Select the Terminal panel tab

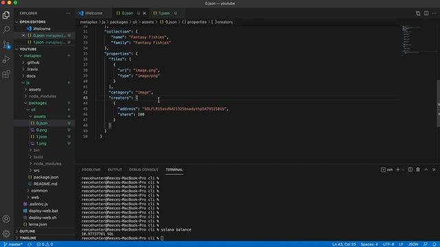click(x=174, y=169)
